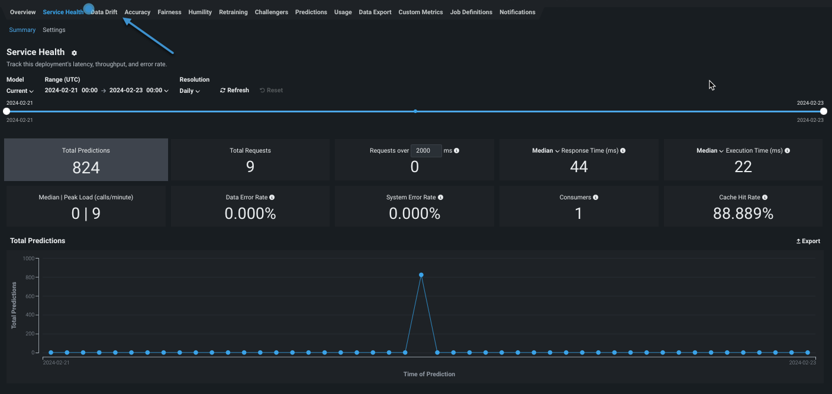This screenshot has width=832, height=394.
Task: Expand the Daily resolution dropdown
Action: click(x=189, y=91)
